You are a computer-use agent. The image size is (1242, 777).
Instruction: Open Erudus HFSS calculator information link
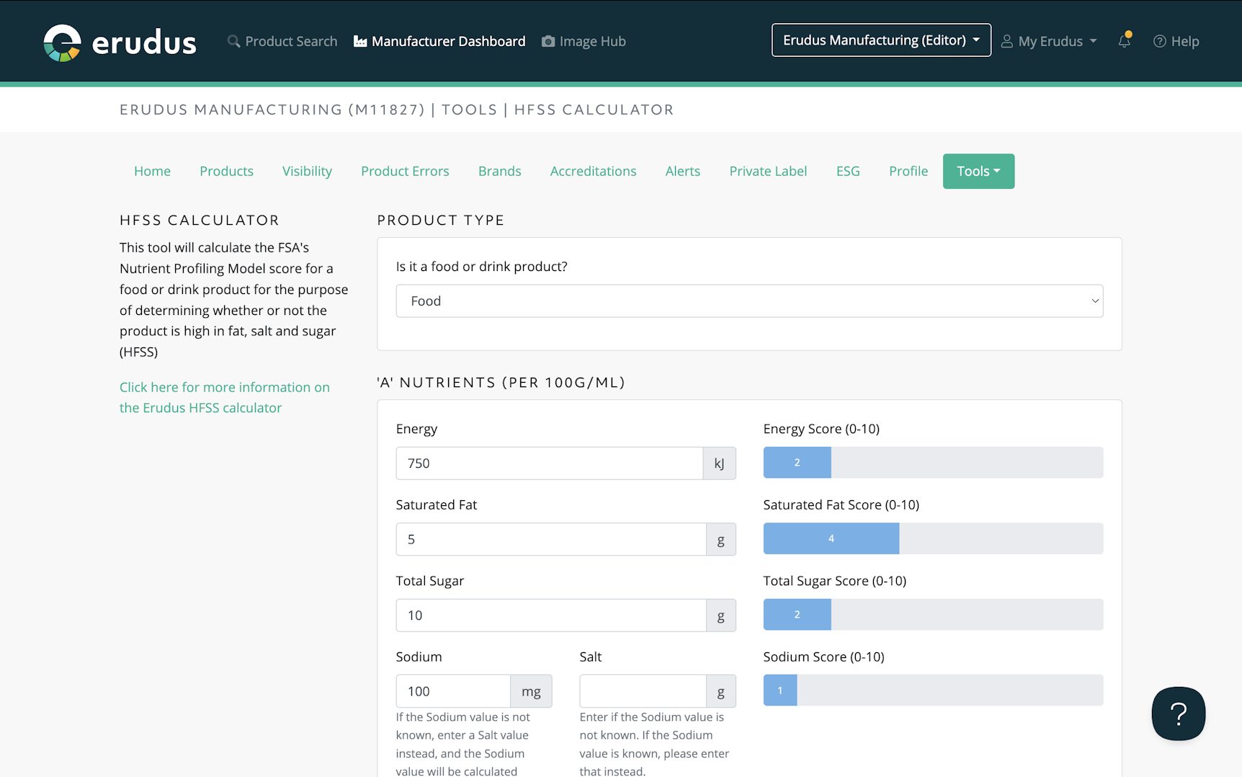click(x=224, y=397)
